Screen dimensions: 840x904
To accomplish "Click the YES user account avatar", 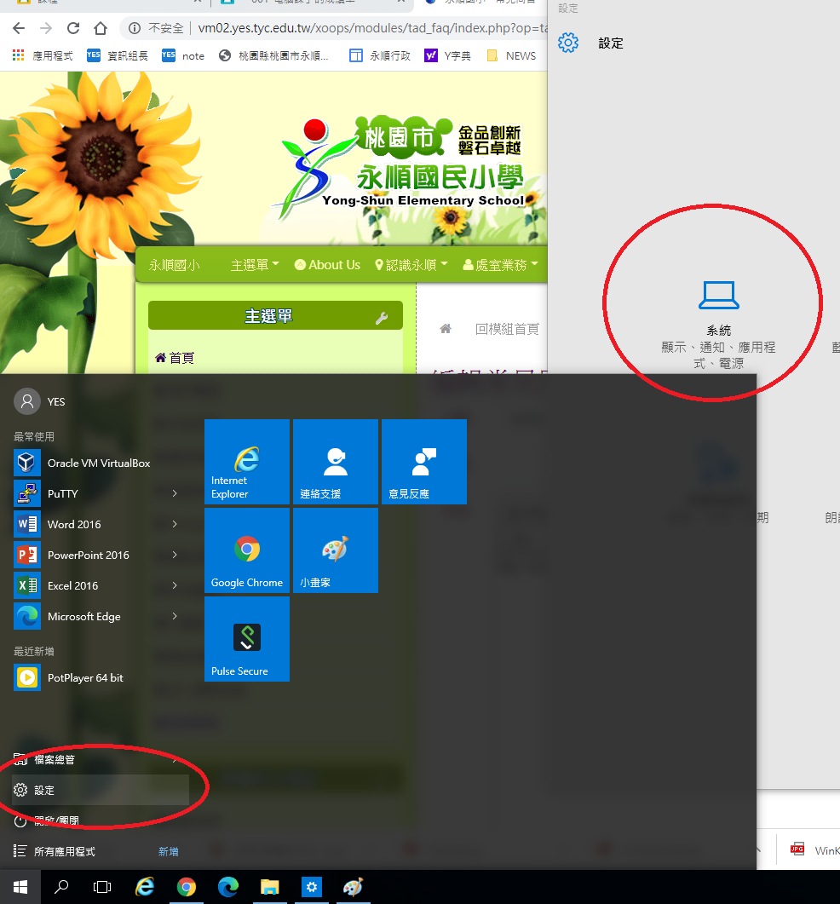I will [27, 401].
